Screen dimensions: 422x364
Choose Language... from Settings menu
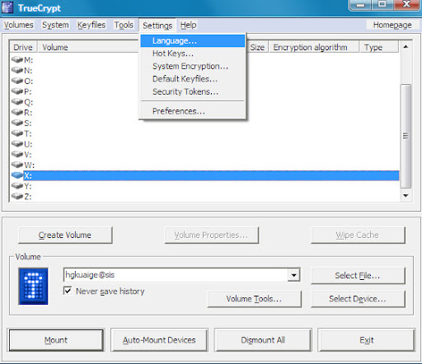click(192, 41)
